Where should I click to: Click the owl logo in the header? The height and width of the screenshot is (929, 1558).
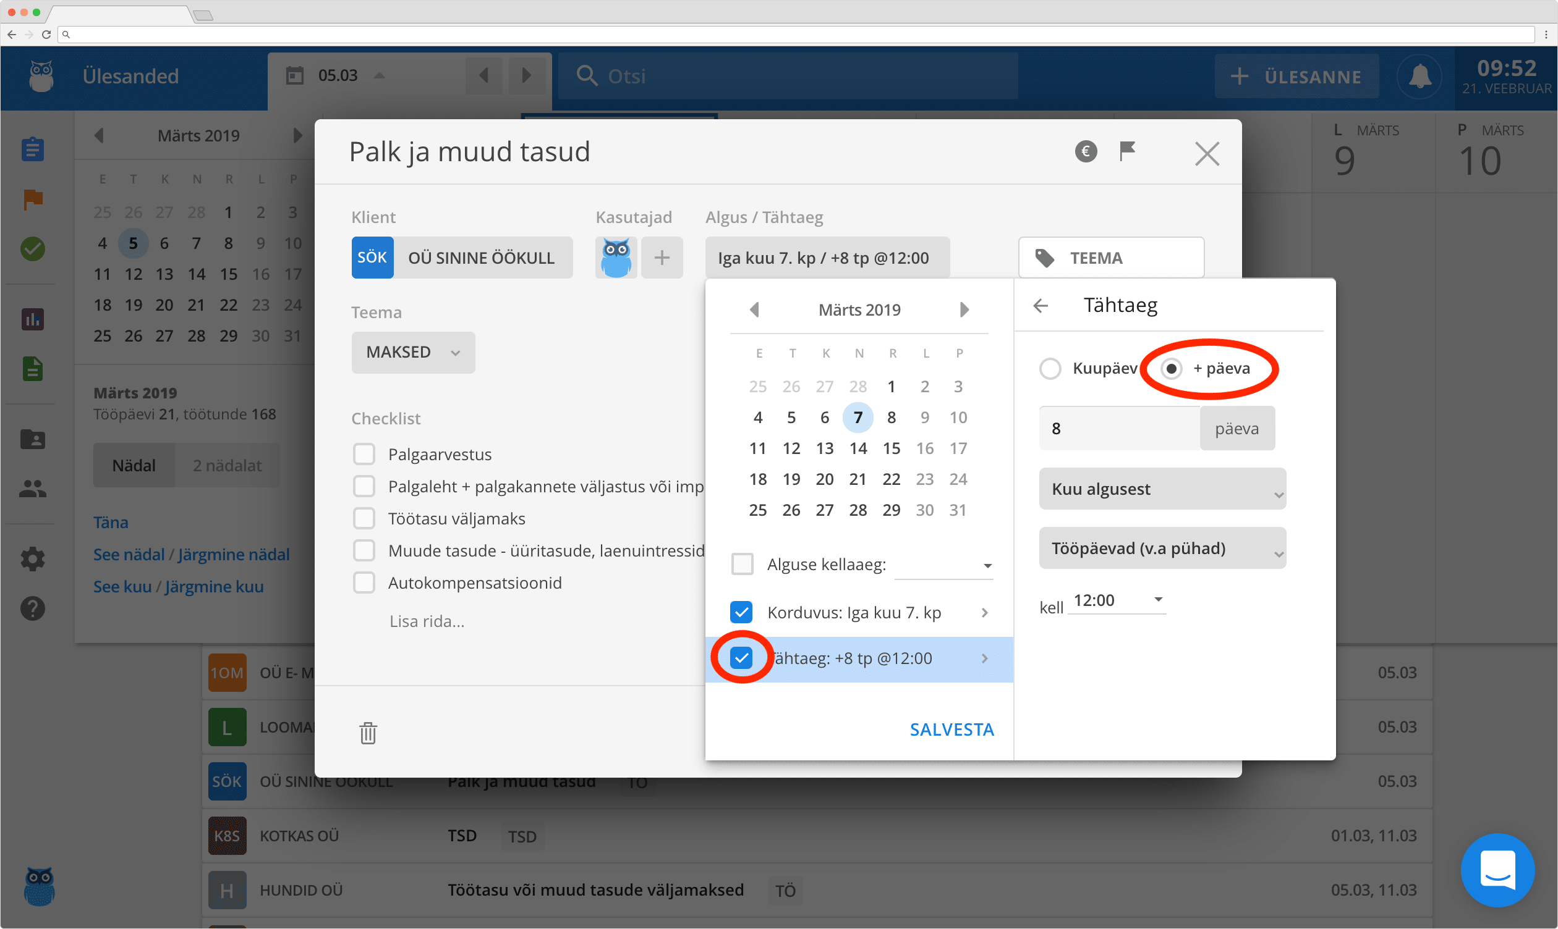click(x=41, y=76)
